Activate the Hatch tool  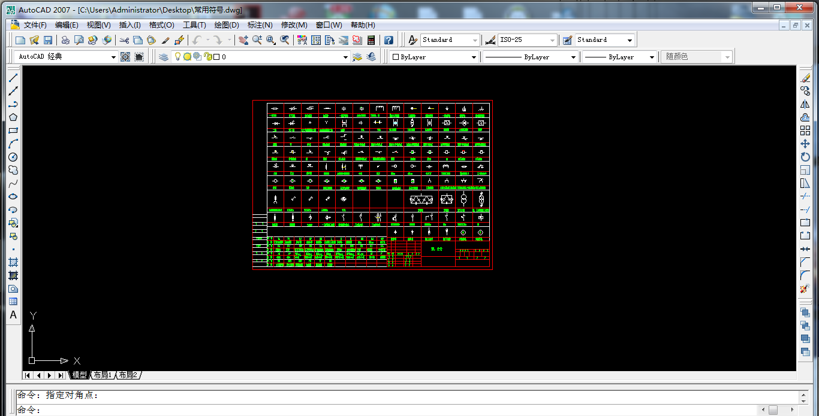click(13, 262)
